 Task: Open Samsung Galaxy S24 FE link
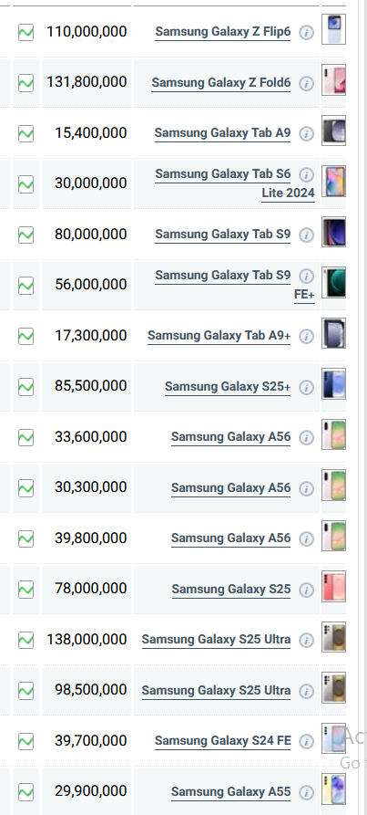click(223, 741)
